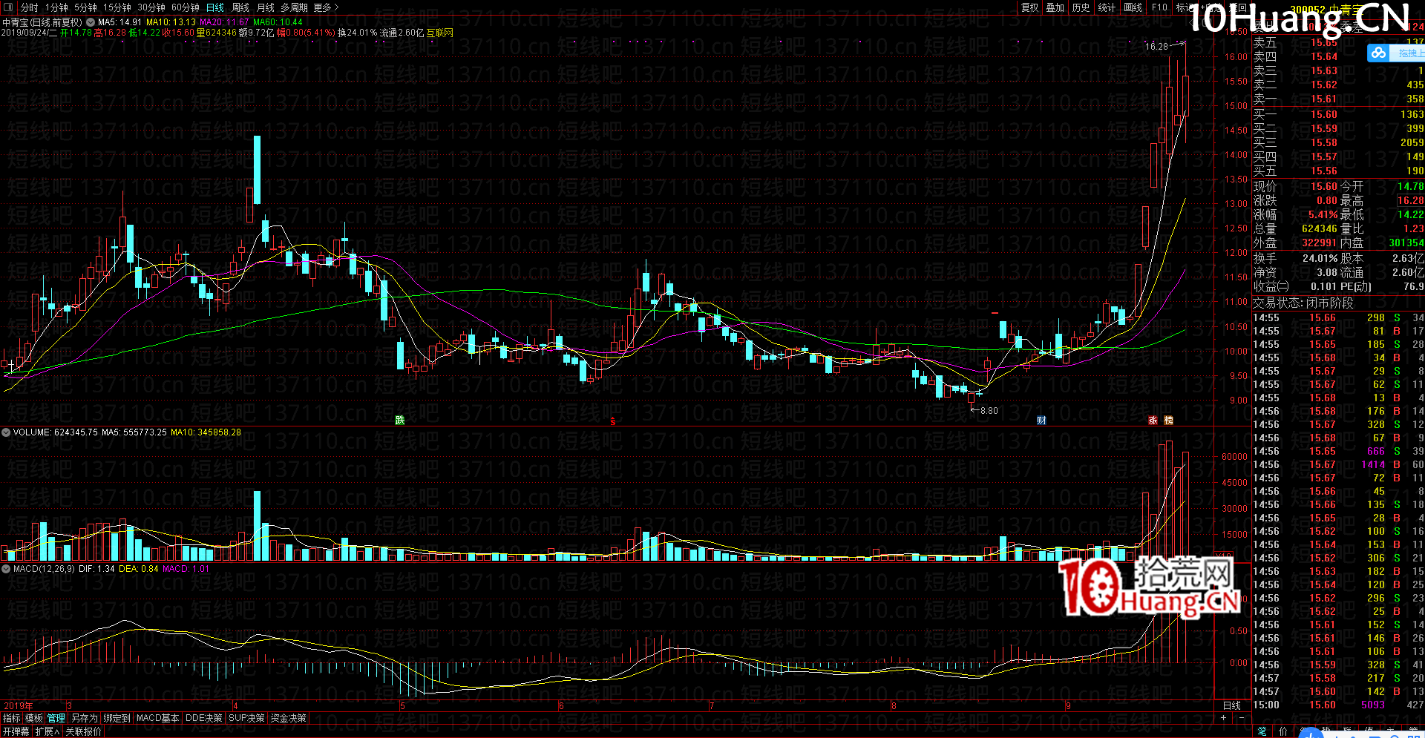The height and width of the screenshot is (738, 1425).
Task: Expand the VOLUME indicator settings arrow
Action: [6, 432]
